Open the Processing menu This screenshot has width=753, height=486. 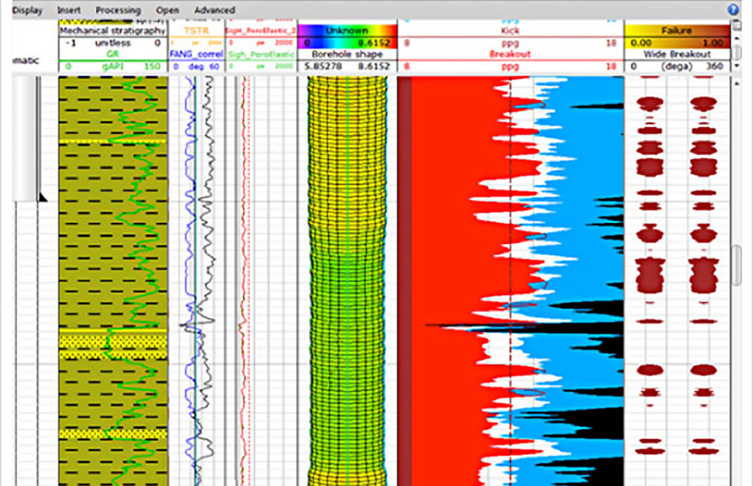click(118, 10)
